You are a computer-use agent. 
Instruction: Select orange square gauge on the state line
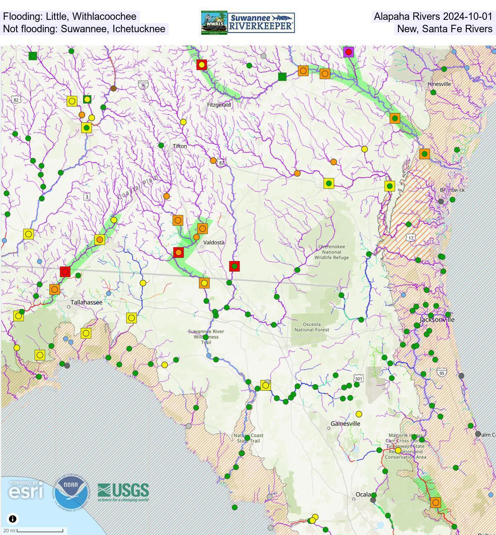(x=204, y=283)
